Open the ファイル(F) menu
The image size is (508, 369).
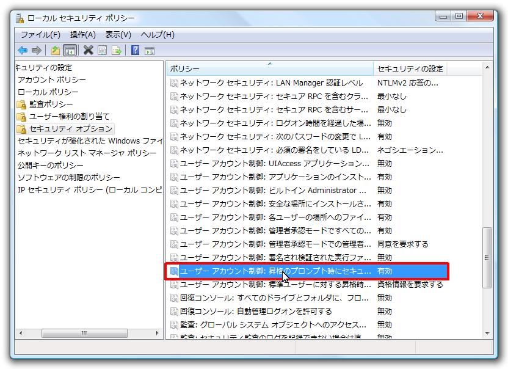tap(40, 35)
